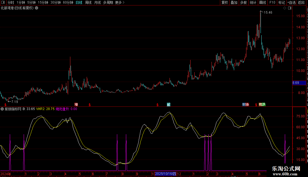This screenshot has height=177, width=308.
Task: Click the panel layout icon at top-left
Action: click(3, 2)
